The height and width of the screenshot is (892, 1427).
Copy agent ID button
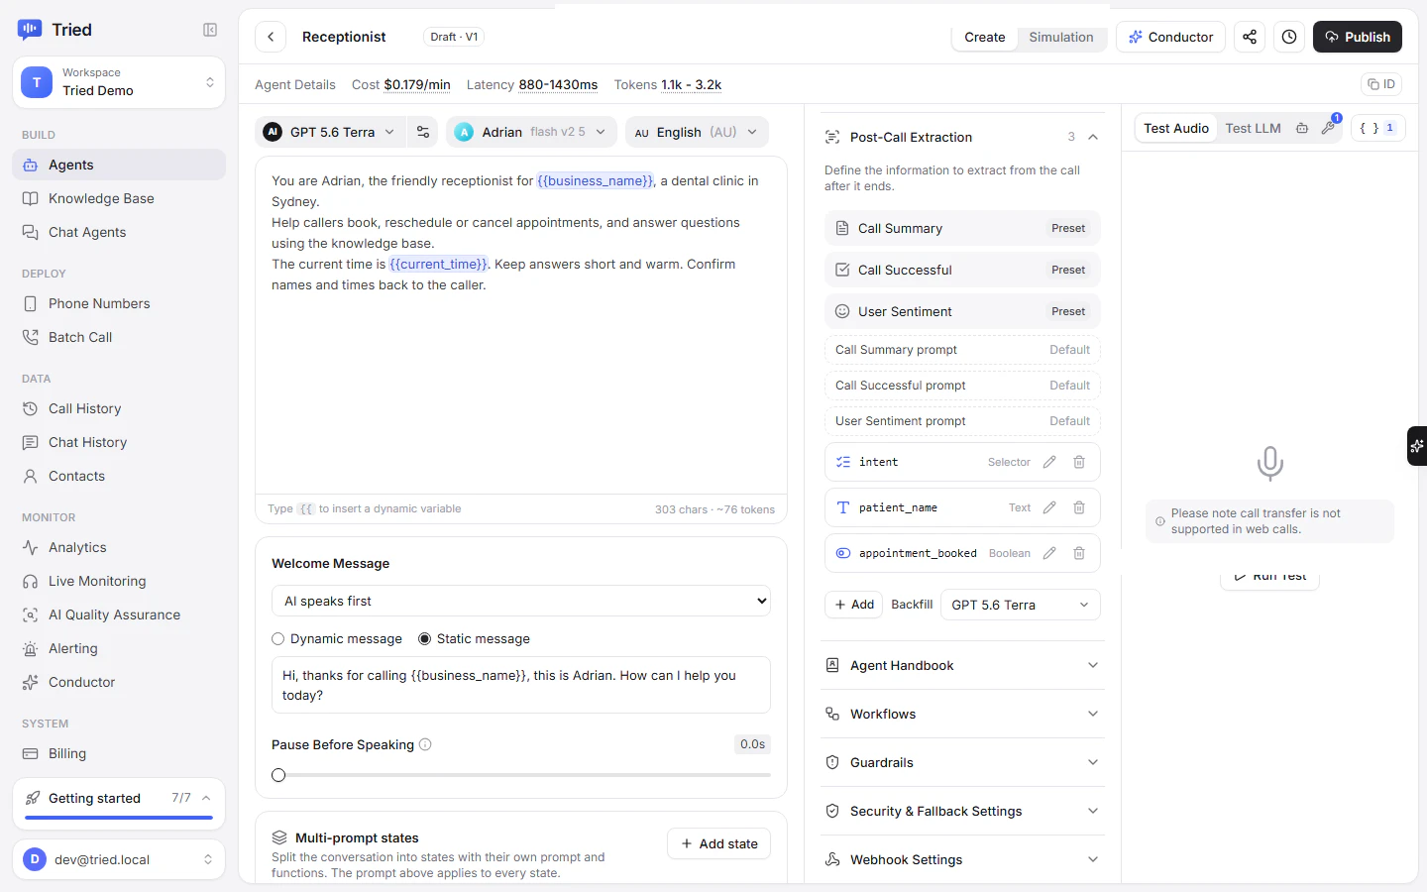tap(1380, 84)
